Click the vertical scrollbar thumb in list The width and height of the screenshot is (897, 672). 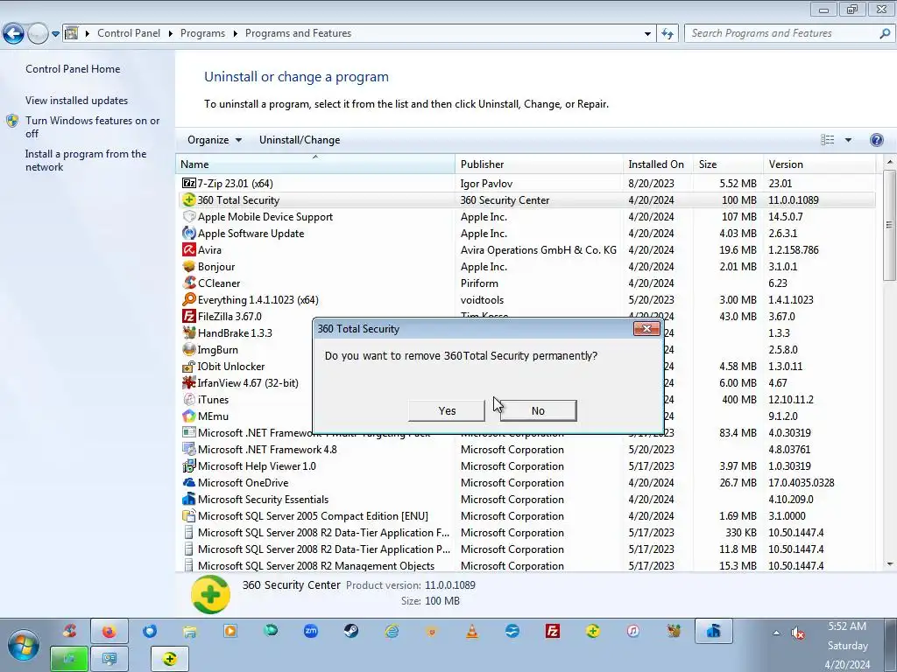(890, 225)
